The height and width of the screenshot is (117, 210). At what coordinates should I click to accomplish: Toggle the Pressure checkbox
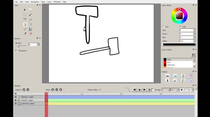pyautogui.click(x=16, y=51)
